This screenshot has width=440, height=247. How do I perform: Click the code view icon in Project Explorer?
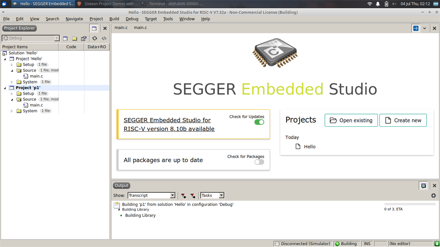tap(104, 38)
